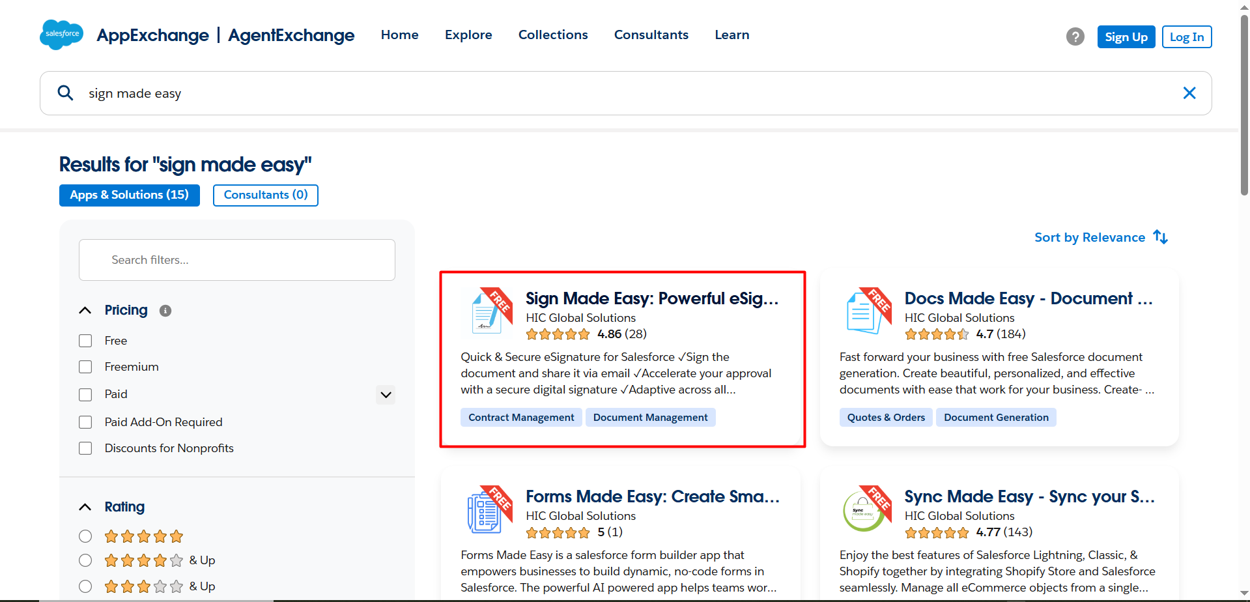Collapse the Rating filter section
Screen dimensions: 1250x602
click(85, 507)
